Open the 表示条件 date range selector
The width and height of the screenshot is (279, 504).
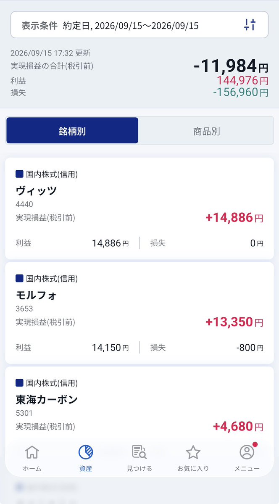[x=139, y=25]
